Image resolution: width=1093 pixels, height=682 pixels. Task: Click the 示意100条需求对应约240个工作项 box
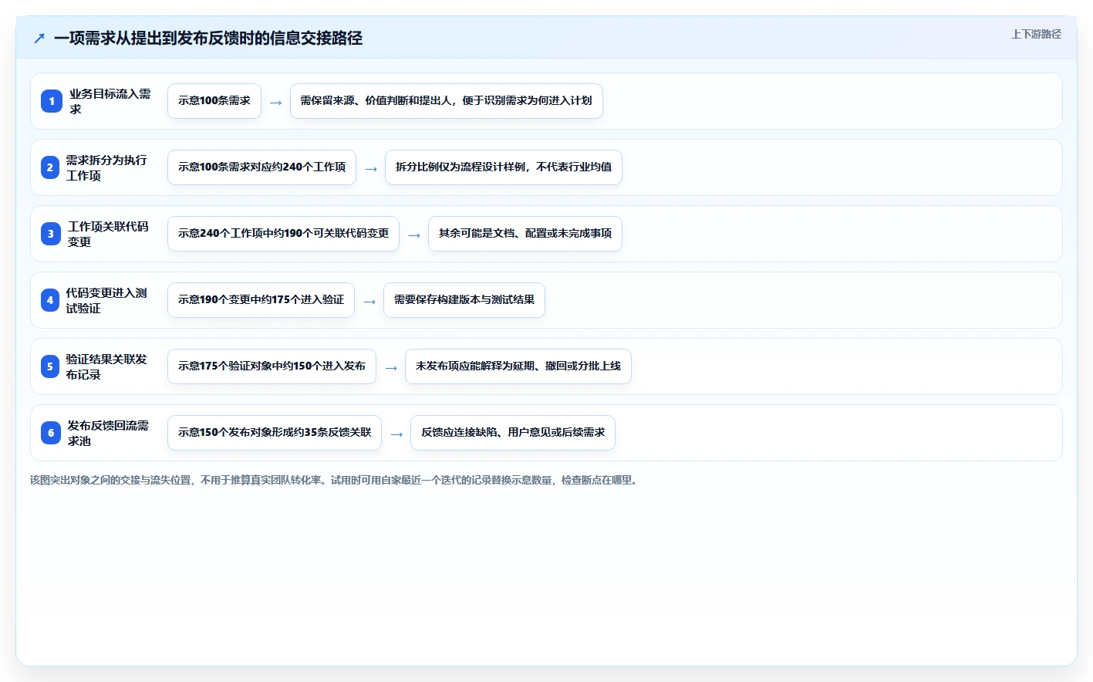(261, 167)
